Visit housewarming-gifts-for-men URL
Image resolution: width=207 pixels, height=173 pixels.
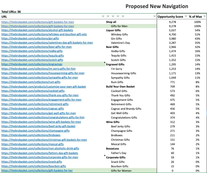coord(43,73)
